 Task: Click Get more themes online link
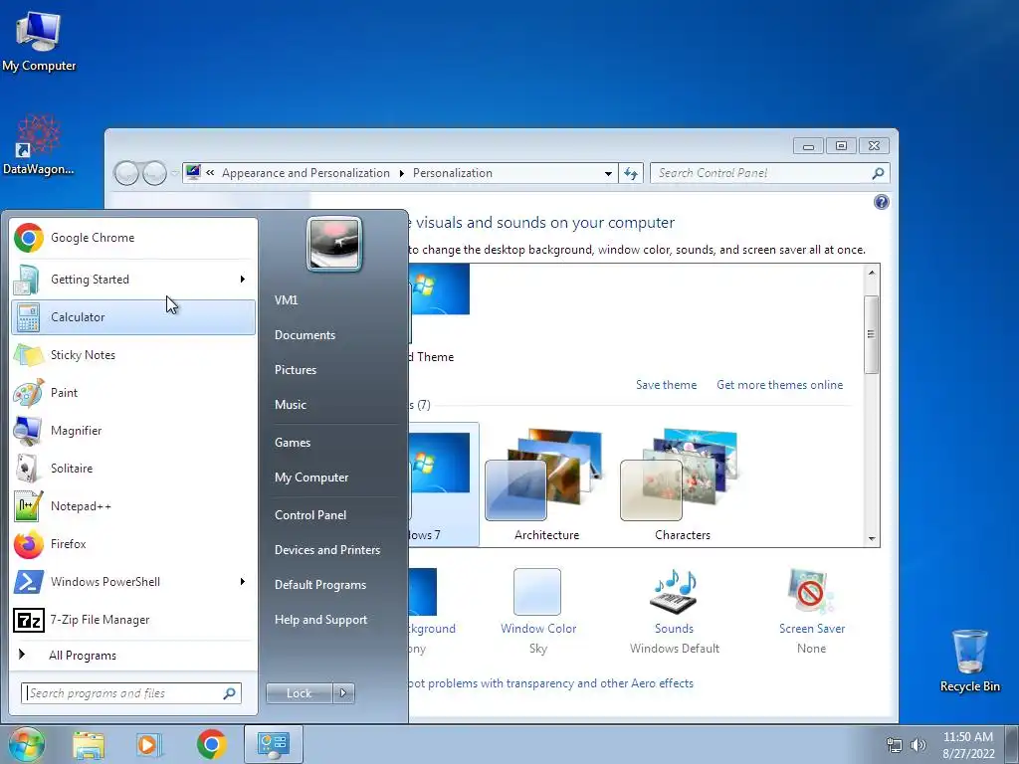(780, 385)
